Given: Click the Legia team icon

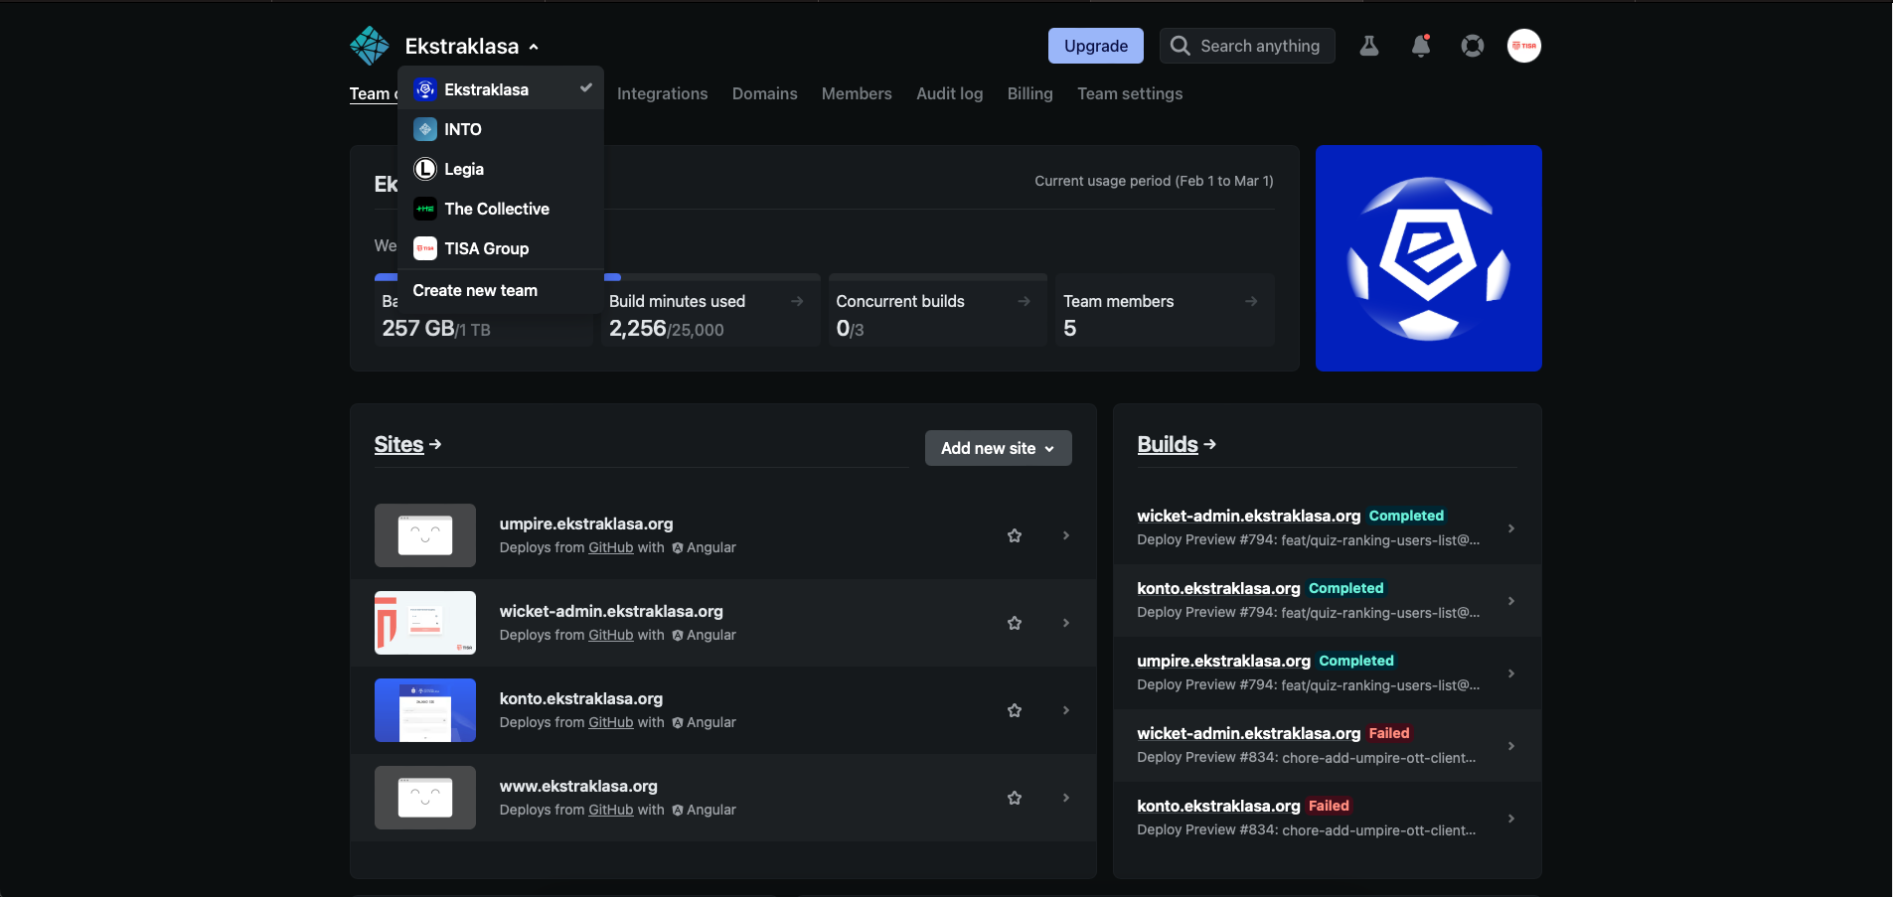Looking at the screenshot, I should pyautogui.click(x=425, y=169).
